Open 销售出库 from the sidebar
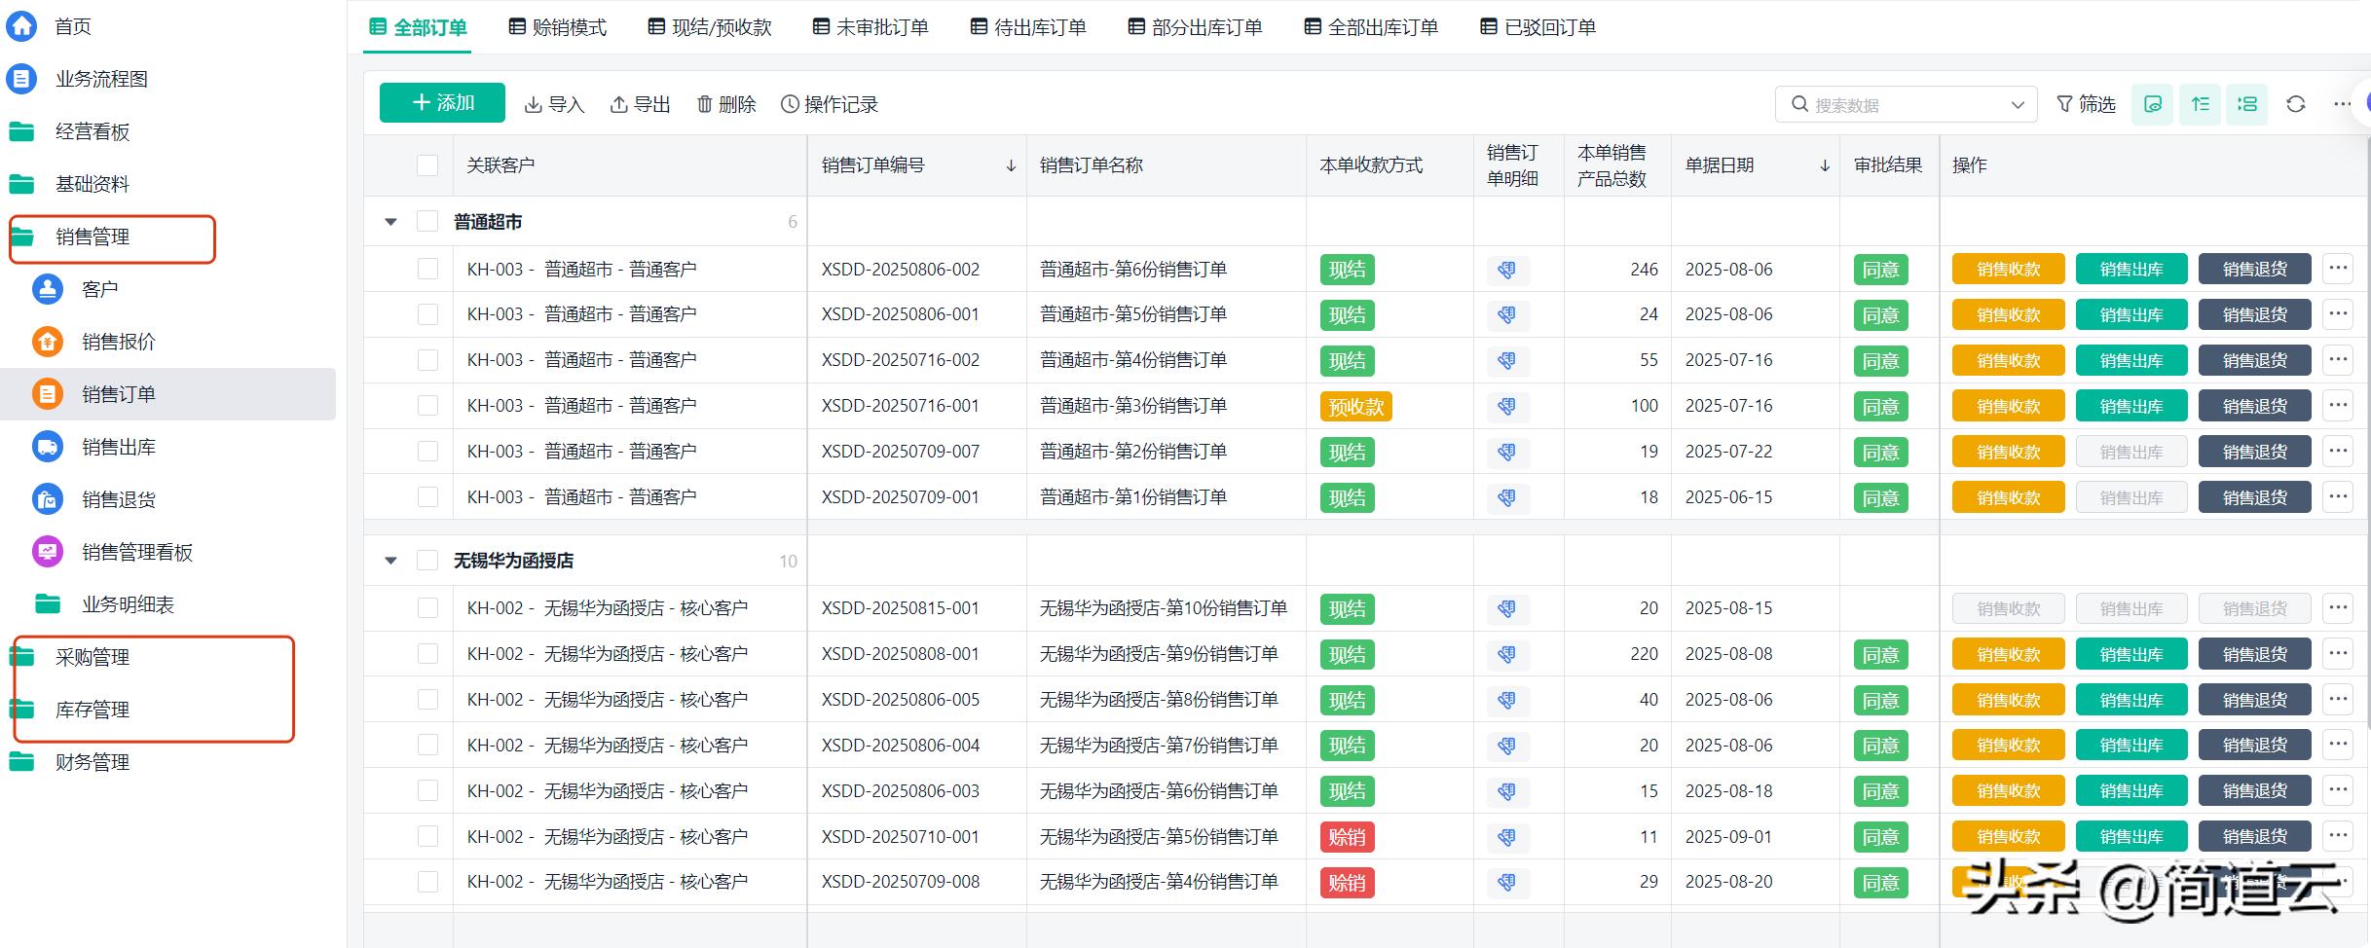2371x948 pixels. 116,446
